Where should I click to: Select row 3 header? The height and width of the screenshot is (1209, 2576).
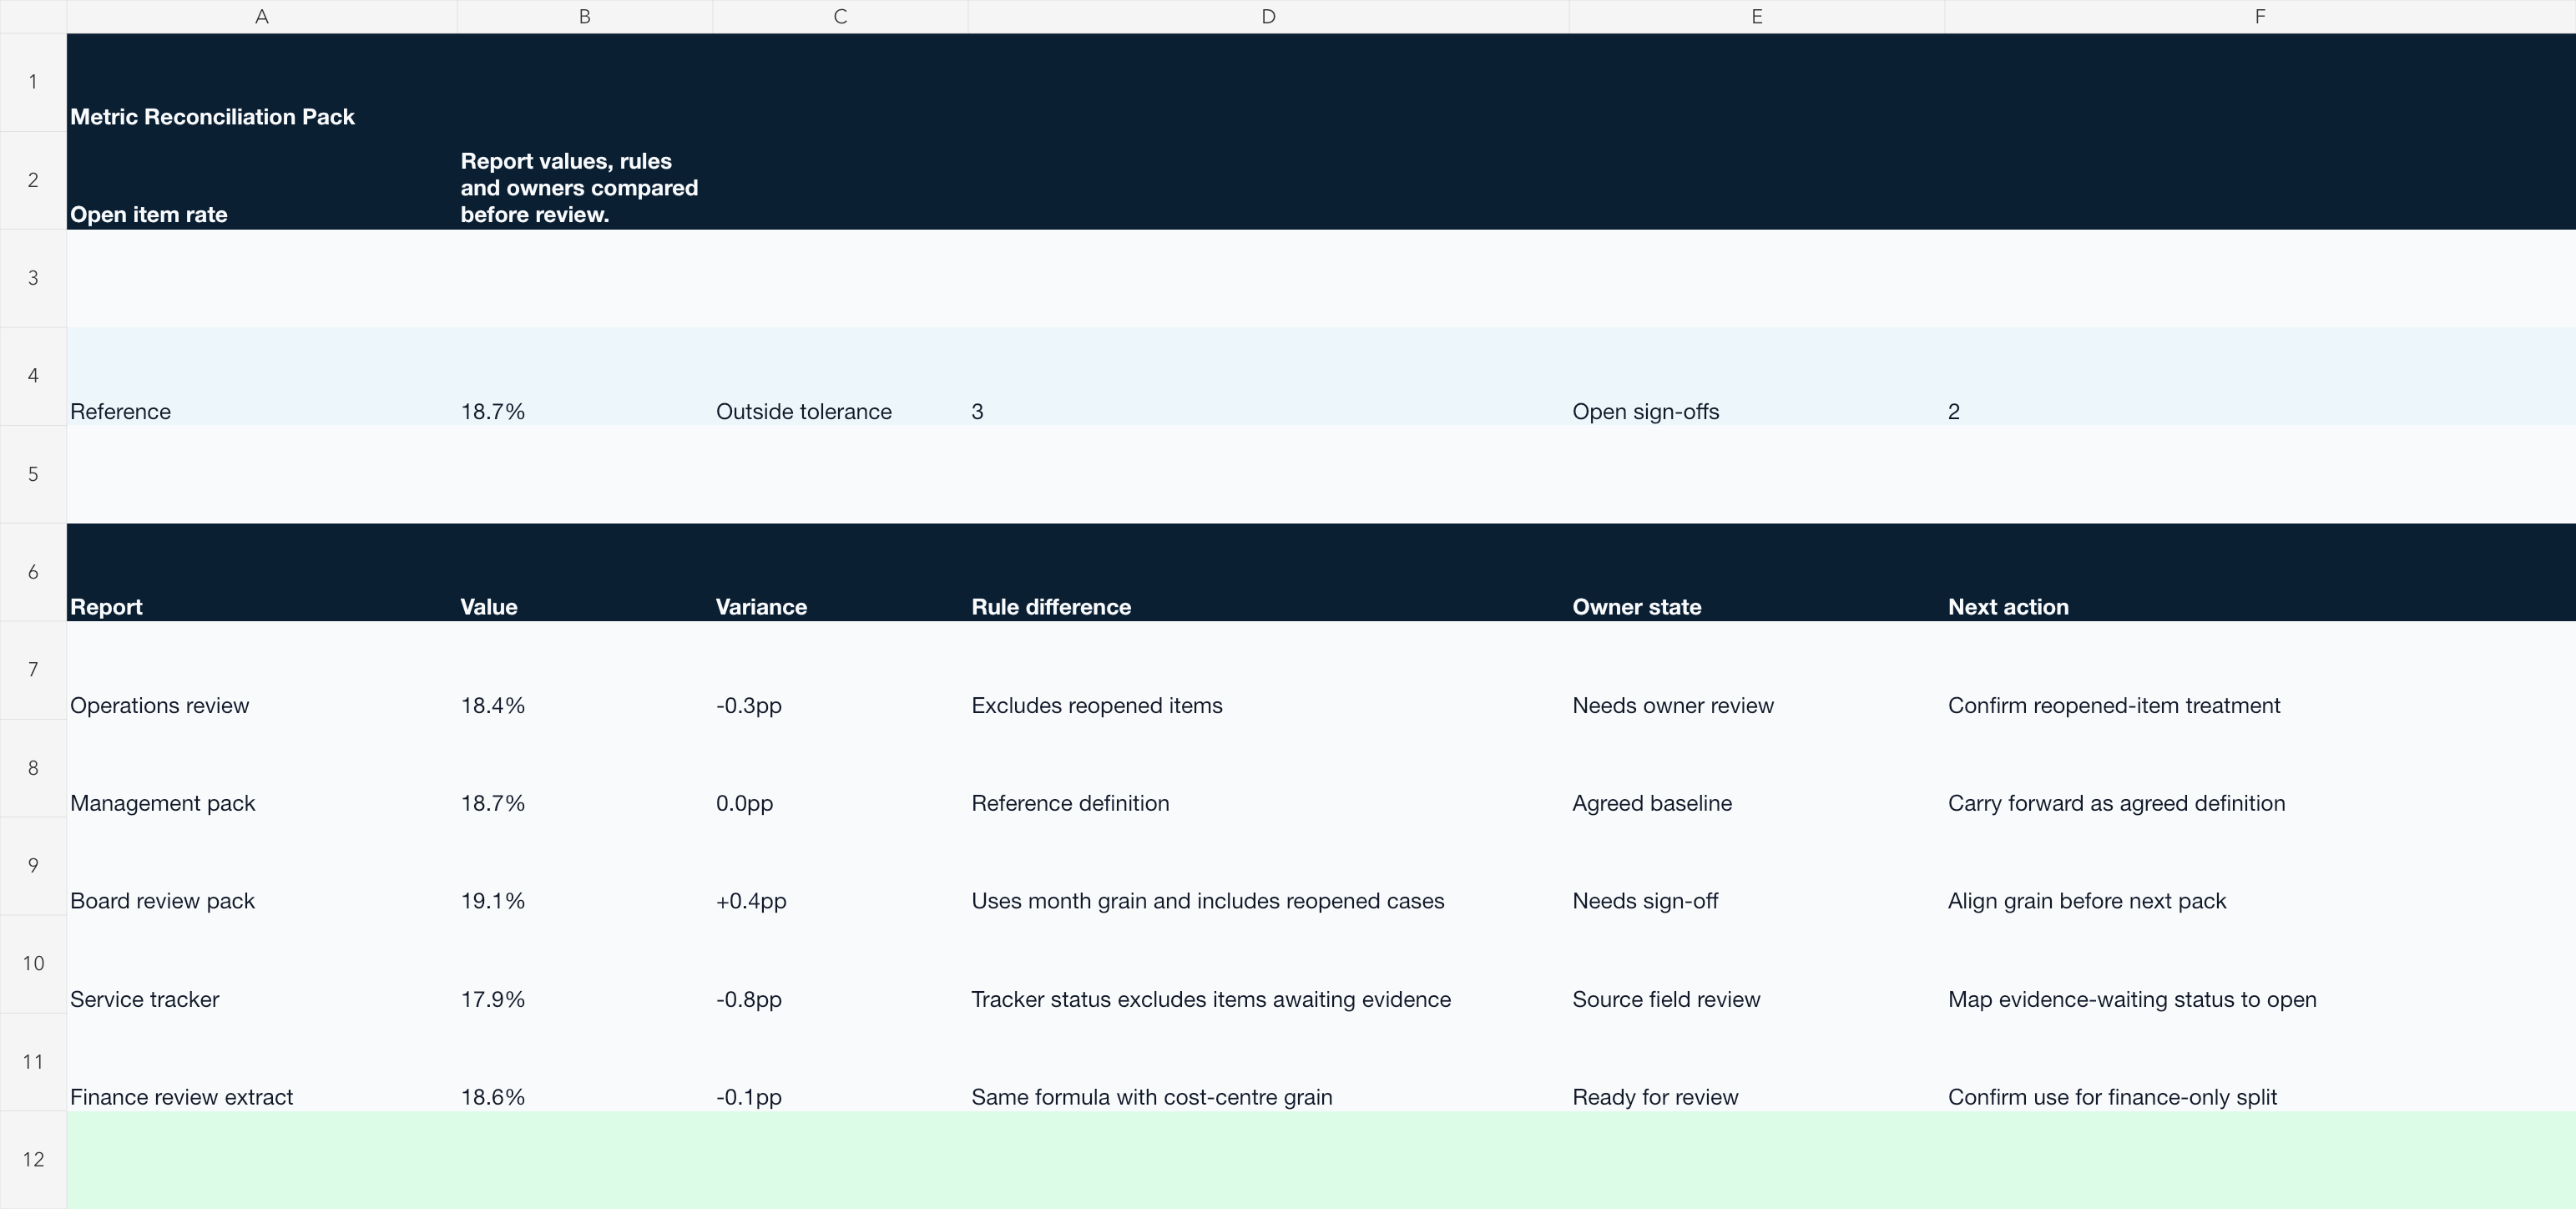[x=33, y=278]
